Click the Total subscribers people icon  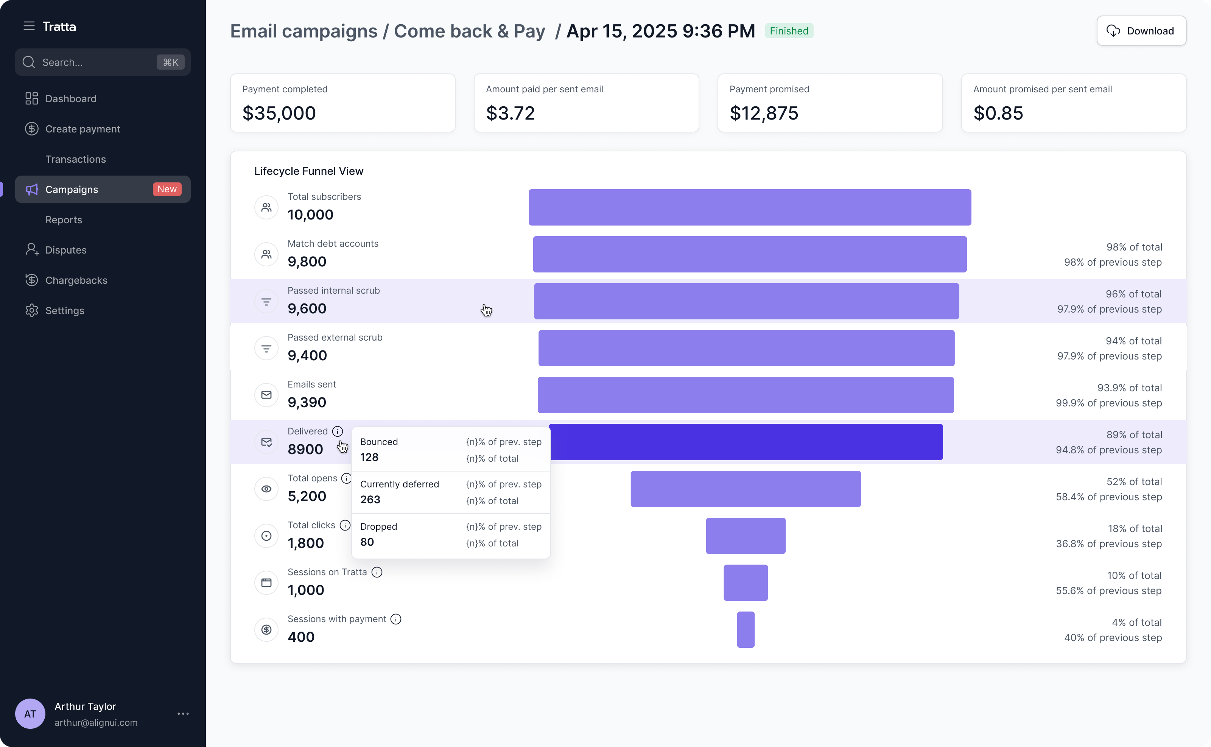(266, 207)
